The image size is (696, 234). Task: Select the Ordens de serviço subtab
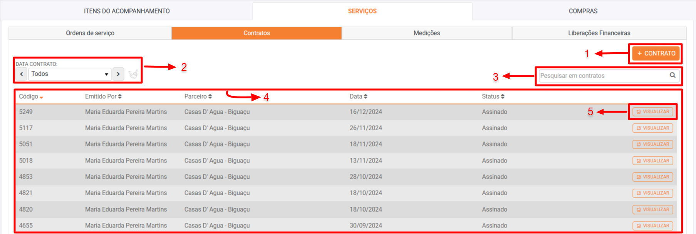pyautogui.click(x=90, y=33)
